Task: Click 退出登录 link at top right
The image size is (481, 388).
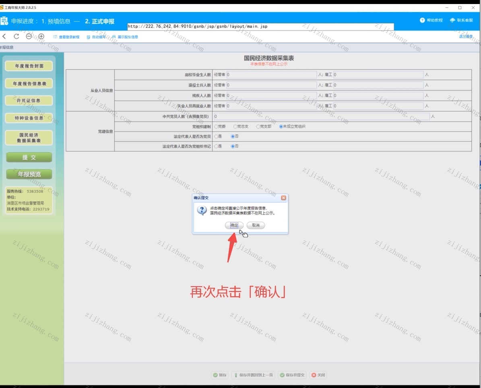Action: 466,37
